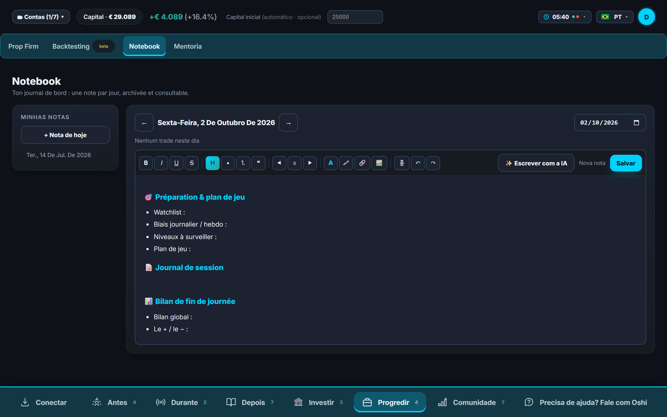Open the user avatar D menu
The height and width of the screenshot is (417, 667).
[x=647, y=17]
